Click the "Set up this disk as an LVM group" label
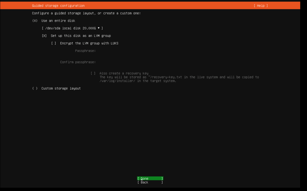This screenshot has height=191, width=307. (81, 36)
